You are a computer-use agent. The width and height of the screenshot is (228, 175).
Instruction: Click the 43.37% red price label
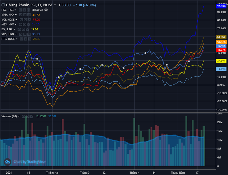click(x=221, y=50)
